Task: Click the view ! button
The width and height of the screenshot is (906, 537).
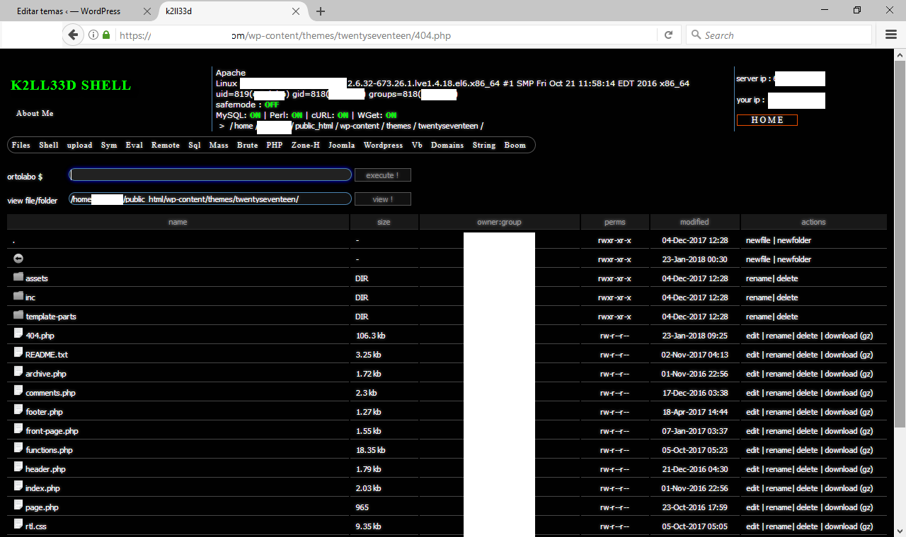Action: [x=383, y=199]
